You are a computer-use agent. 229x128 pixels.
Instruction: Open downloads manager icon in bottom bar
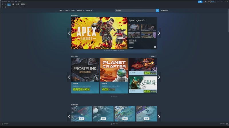[111, 124]
